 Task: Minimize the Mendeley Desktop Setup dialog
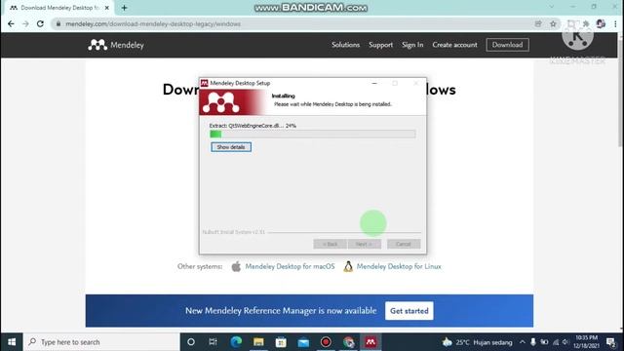pos(374,83)
